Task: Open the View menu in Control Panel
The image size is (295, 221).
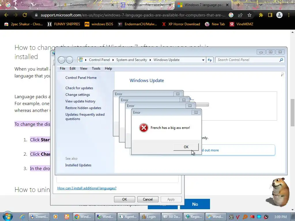Action: (84, 68)
